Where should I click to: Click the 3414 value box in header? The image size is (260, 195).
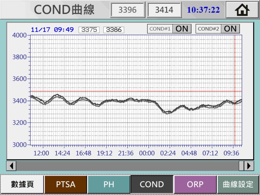click(x=164, y=10)
